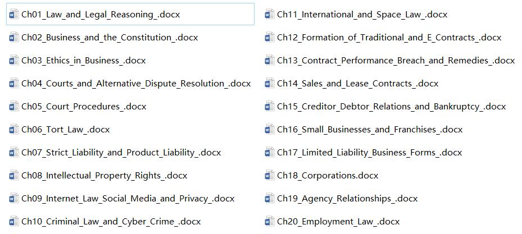
Task: Click the Word icon of Ch18_Corporations.docx
Action: click(270, 175)
